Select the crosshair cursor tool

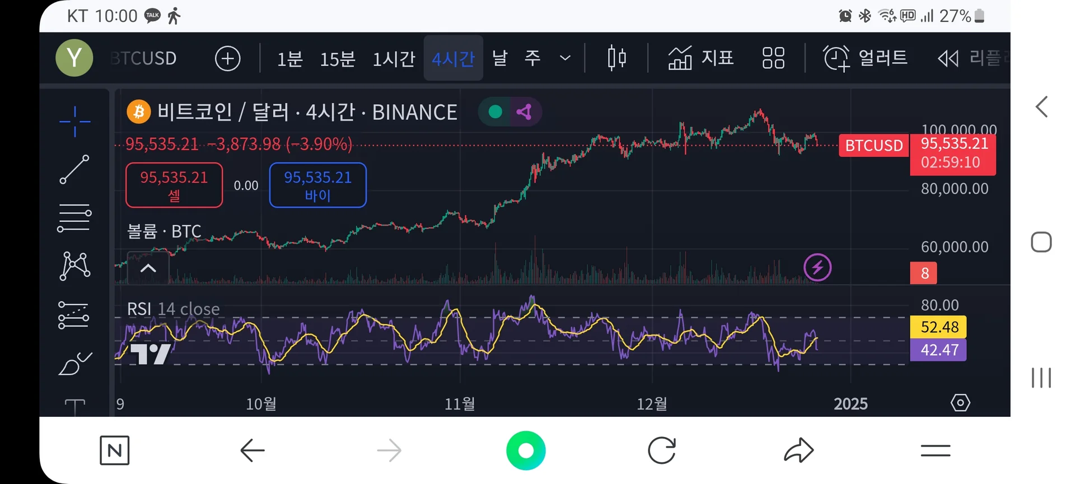pyautogui.click(x=74, y=121)
